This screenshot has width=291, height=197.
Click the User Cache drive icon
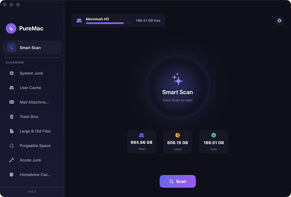[x=11, y=88]
